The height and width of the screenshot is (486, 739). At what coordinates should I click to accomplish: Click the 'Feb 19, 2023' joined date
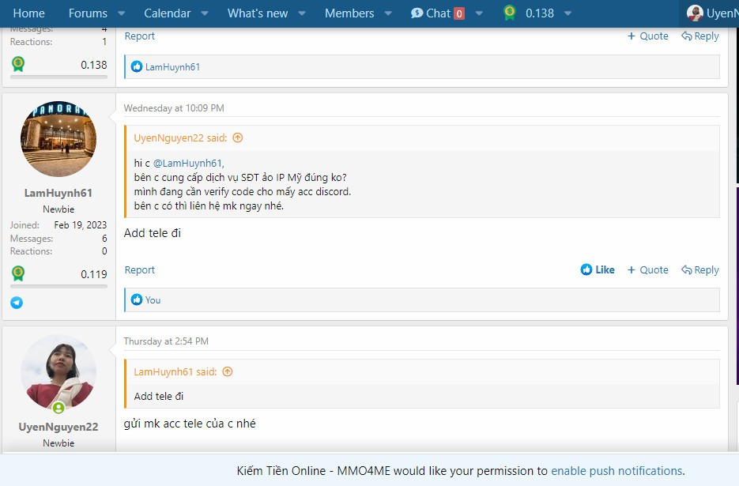tap(81, 225)
